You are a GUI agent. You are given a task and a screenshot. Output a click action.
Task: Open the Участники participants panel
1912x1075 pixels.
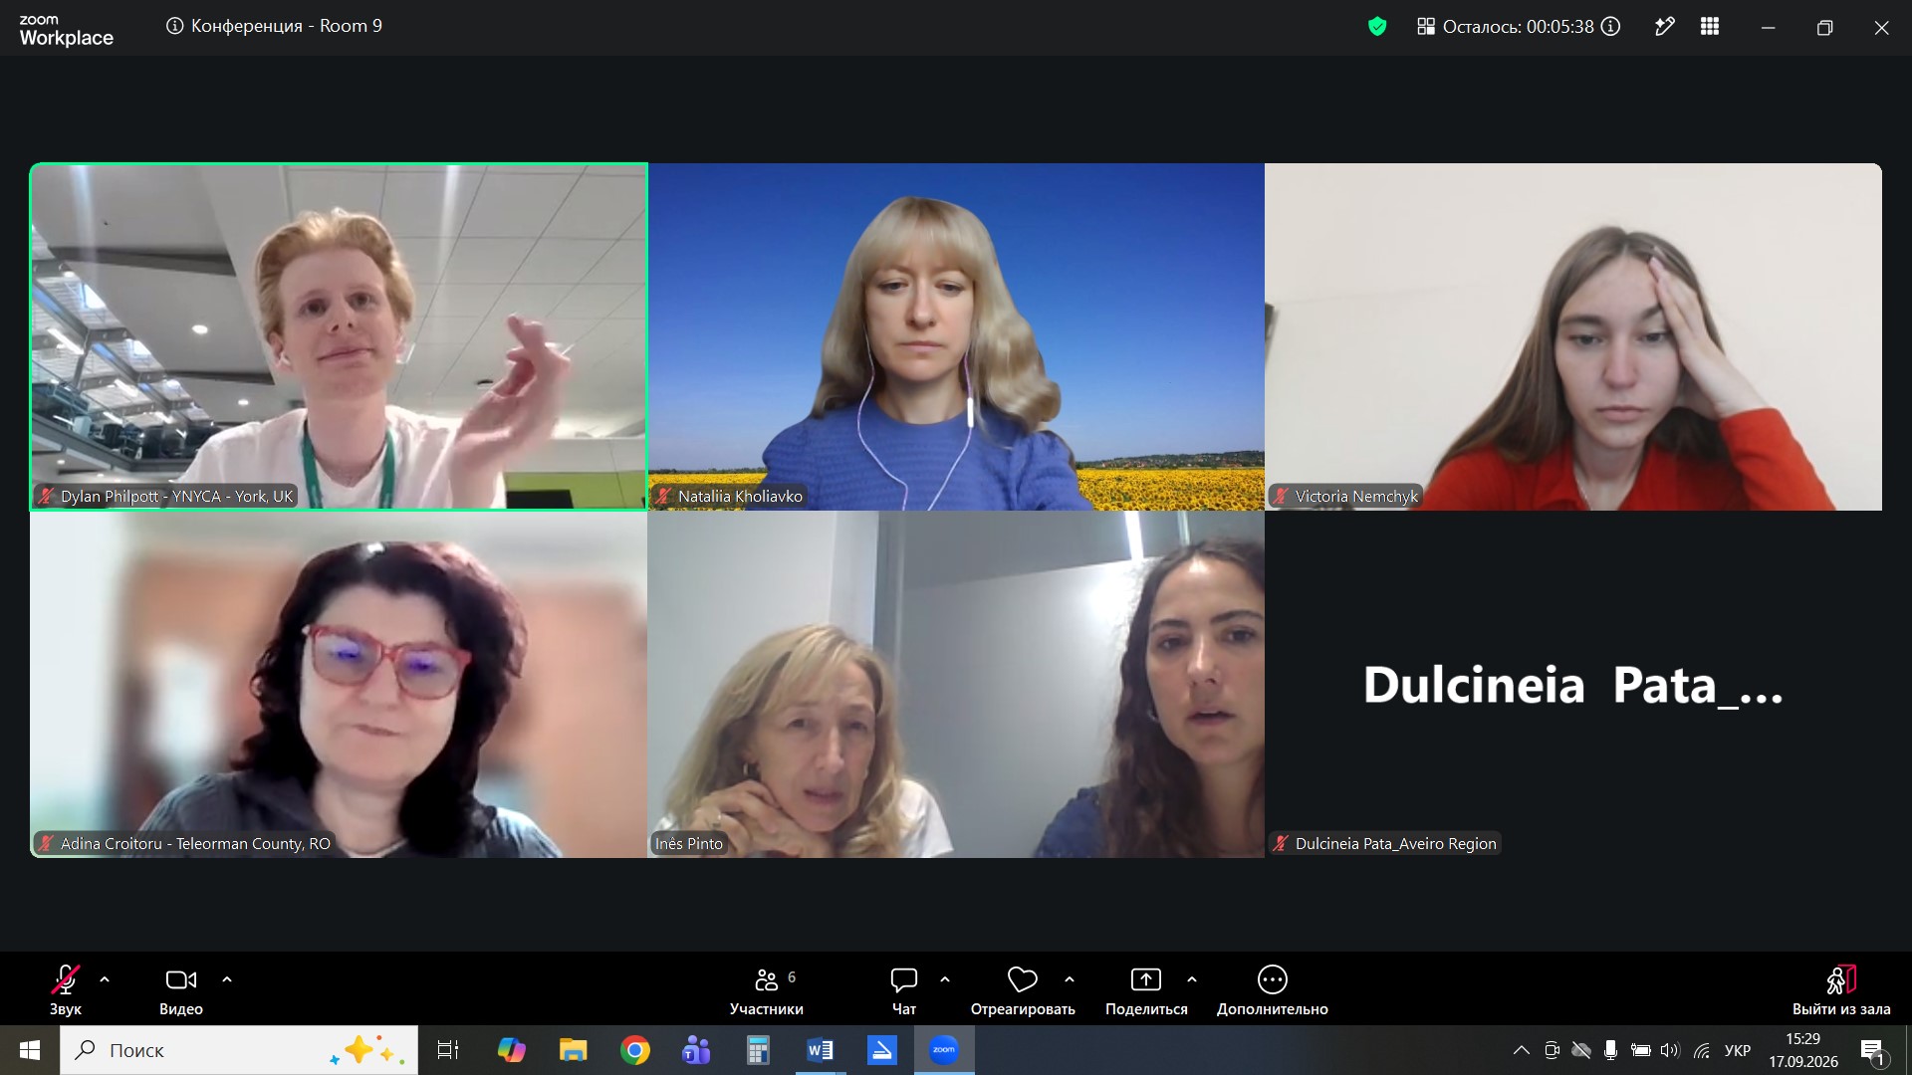coord(767,989)
